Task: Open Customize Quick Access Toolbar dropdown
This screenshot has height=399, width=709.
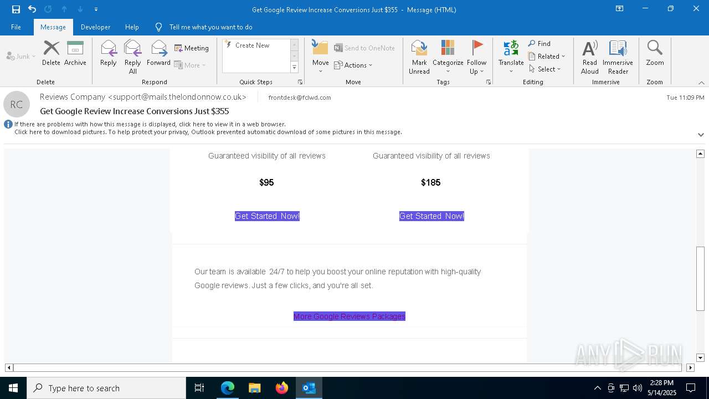Action: point(96,9)
